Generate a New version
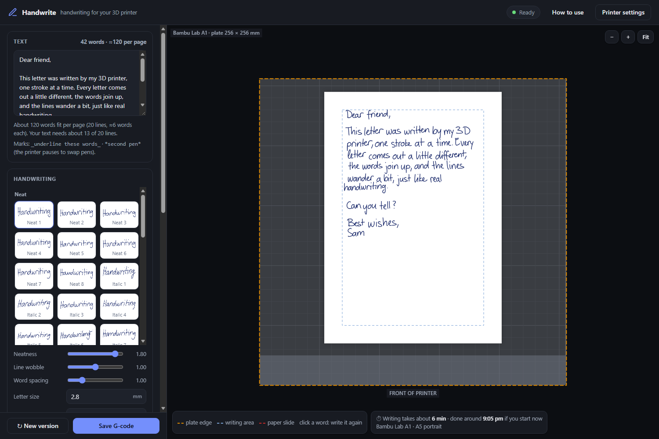 (x=38, y=426)
